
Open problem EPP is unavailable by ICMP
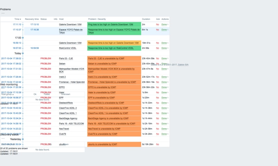point(101,98)
